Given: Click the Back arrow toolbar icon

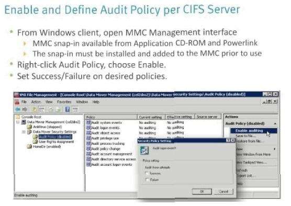Looking at the screenshot, I should (x=18, y=109).
